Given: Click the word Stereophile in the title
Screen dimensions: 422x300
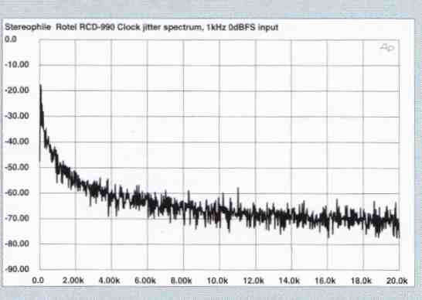Looking at the screenshot, I should coord(28,27).
